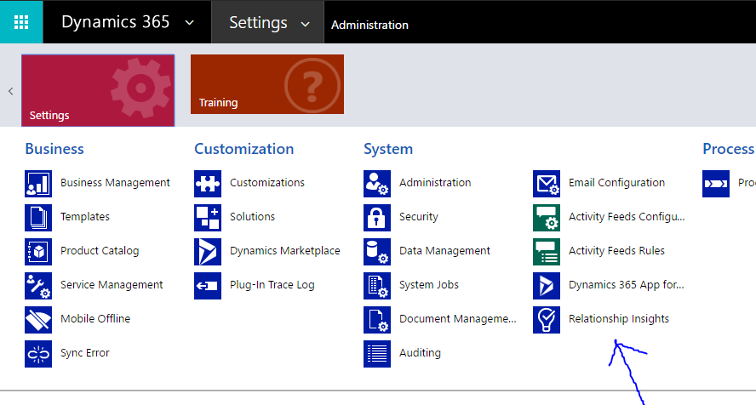Click the Customization section heading
The image size is (756, 405).
click(x=244, y=149)
